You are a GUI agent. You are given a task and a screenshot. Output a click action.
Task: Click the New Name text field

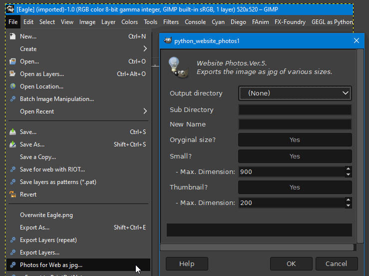click(x=295, y=124)
